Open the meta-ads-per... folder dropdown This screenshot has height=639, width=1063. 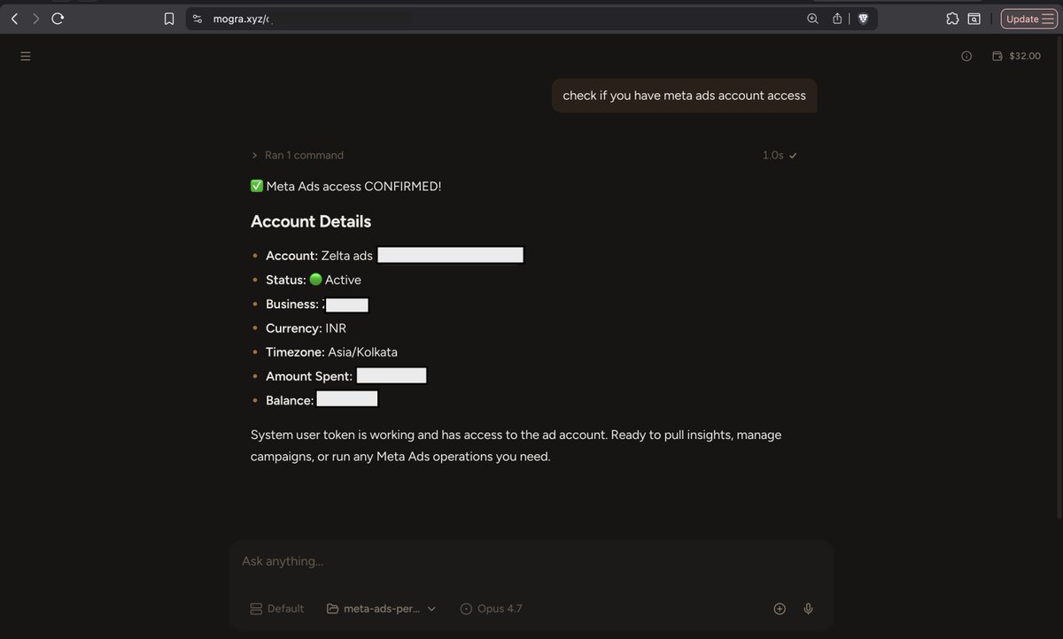click(382, 609)
